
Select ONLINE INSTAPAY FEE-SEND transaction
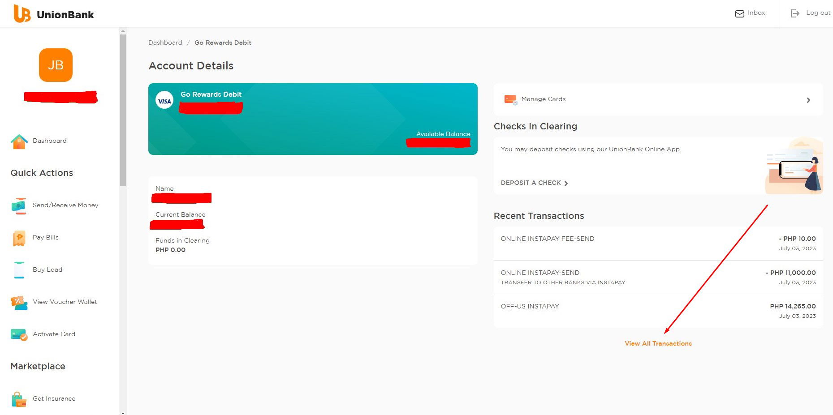(658, 244)
